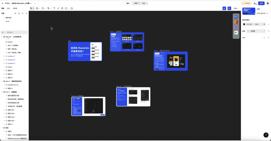Select the Hand pan tool
The width and height of the screenshot is (271, 141).
pos(62,8)
